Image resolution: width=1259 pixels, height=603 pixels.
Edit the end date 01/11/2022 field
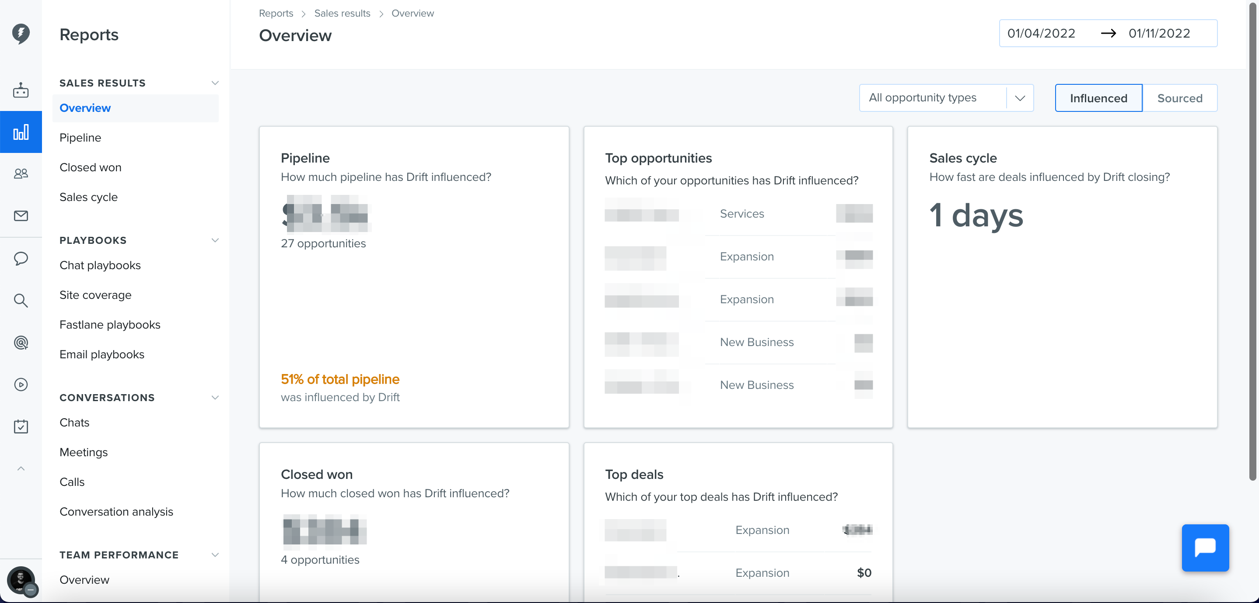click(x=1159, y=33)
